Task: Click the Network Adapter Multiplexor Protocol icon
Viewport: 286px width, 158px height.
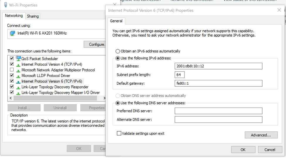Action: pyautogui.click(x=18, y=71)
